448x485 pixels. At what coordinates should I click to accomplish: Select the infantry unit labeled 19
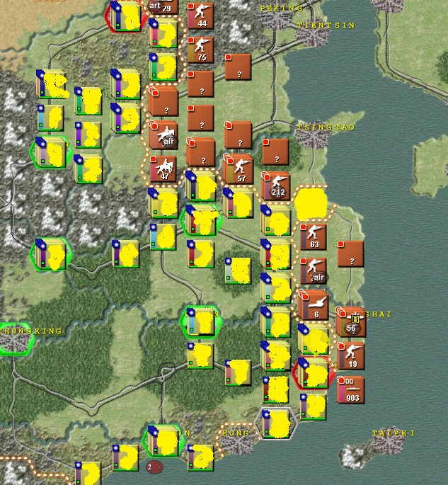(350, 355)
